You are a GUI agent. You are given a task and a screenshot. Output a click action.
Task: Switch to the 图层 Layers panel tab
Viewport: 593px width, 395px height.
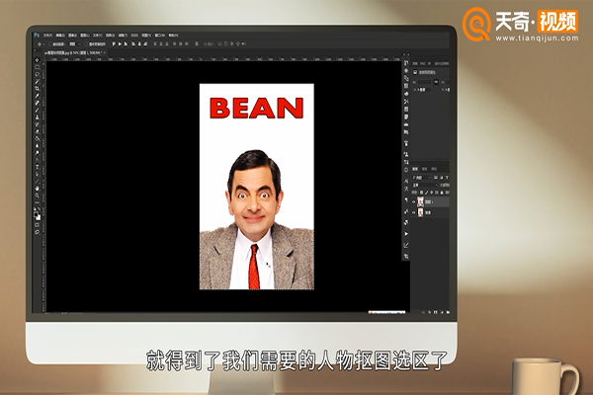[415, 169]
